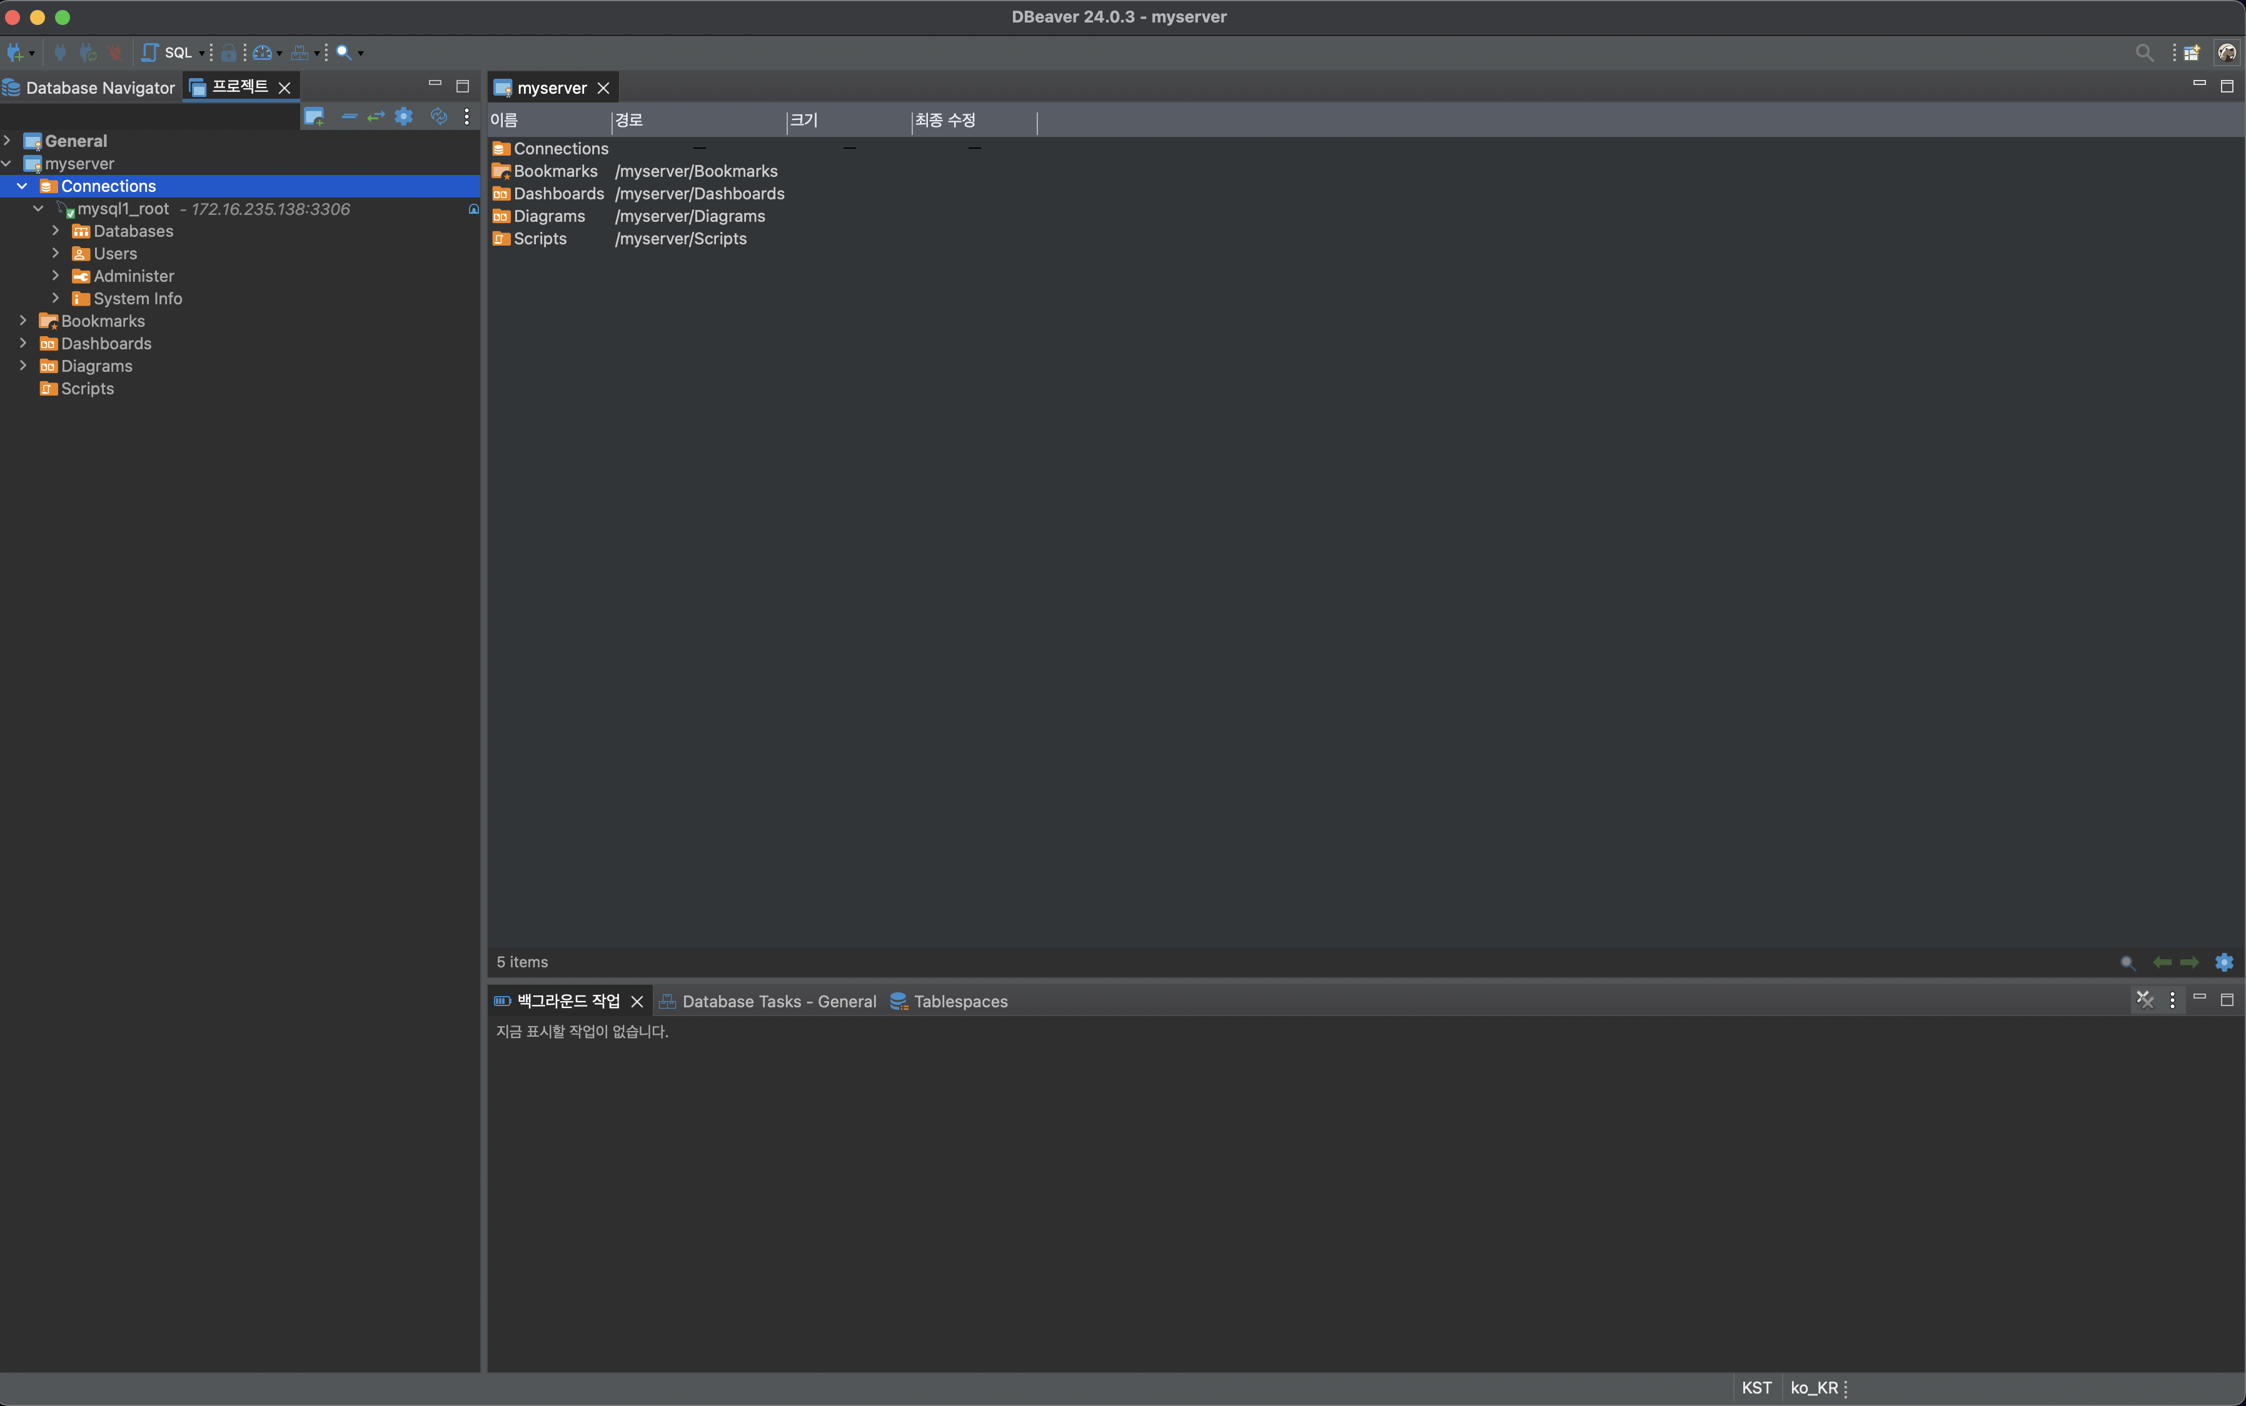
Task: Click the database tasks boxes icon
Action: 300,53
